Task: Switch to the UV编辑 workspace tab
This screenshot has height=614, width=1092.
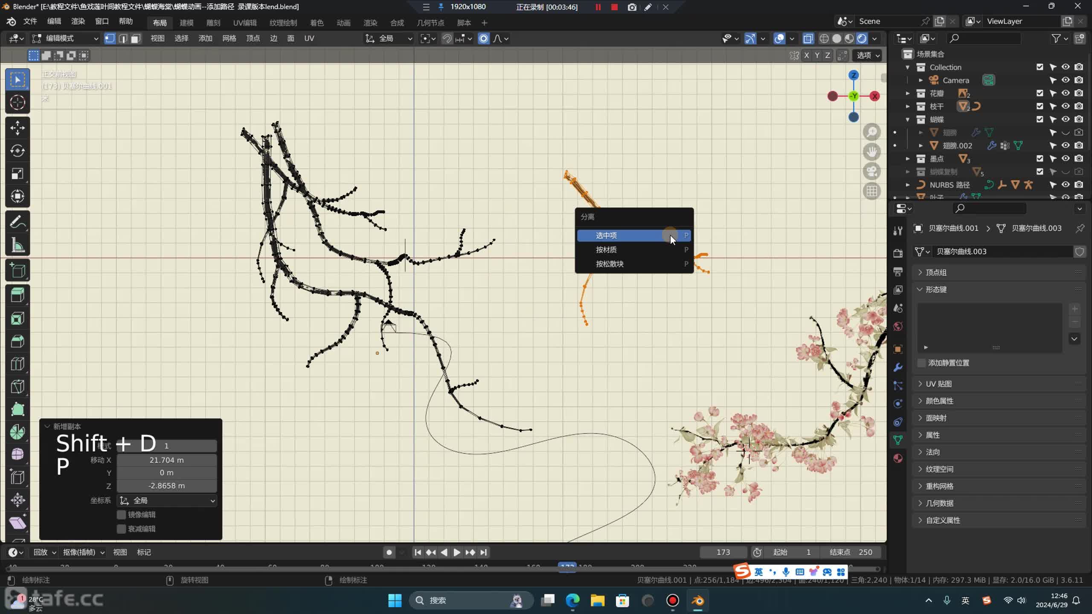Action: (245, 23)
